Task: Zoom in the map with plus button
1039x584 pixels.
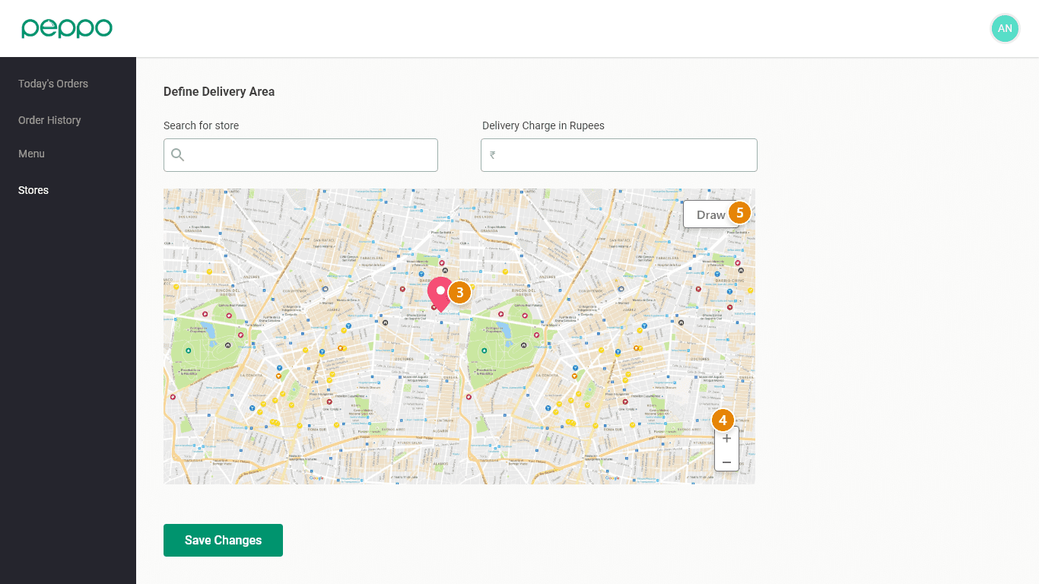Action: (726, 439)
